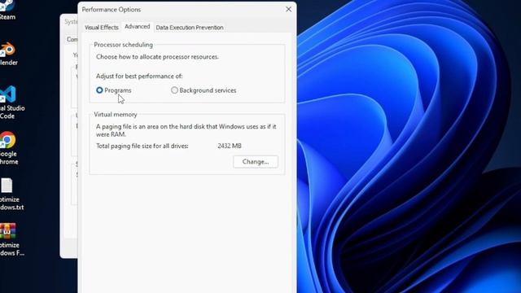This screenshot has height=293, width=521.
Task: Close the Performance Options dialog
Action: (288, 9)
